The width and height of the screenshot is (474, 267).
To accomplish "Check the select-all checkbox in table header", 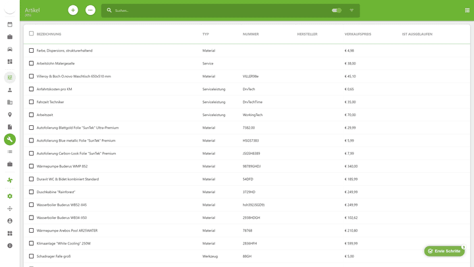I will tap(31, 34).
